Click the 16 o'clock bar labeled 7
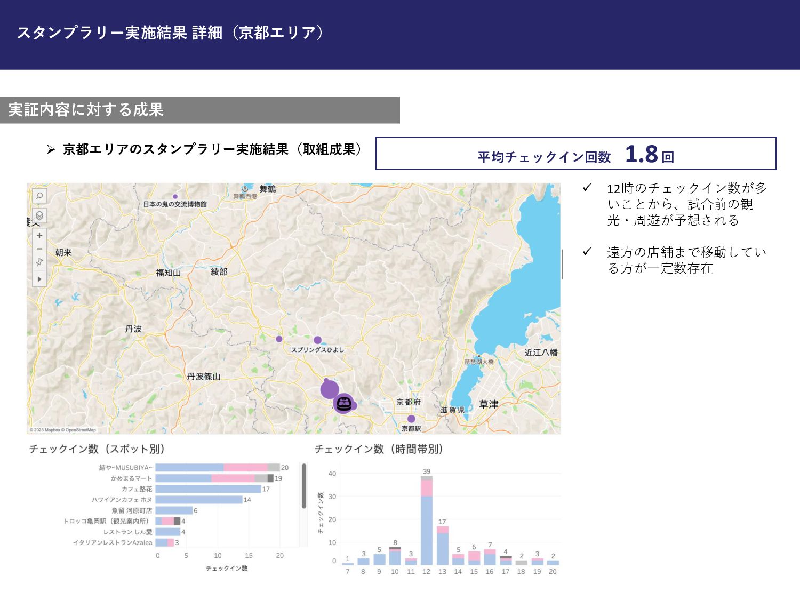The image size is (800, 600). [490, 557]
